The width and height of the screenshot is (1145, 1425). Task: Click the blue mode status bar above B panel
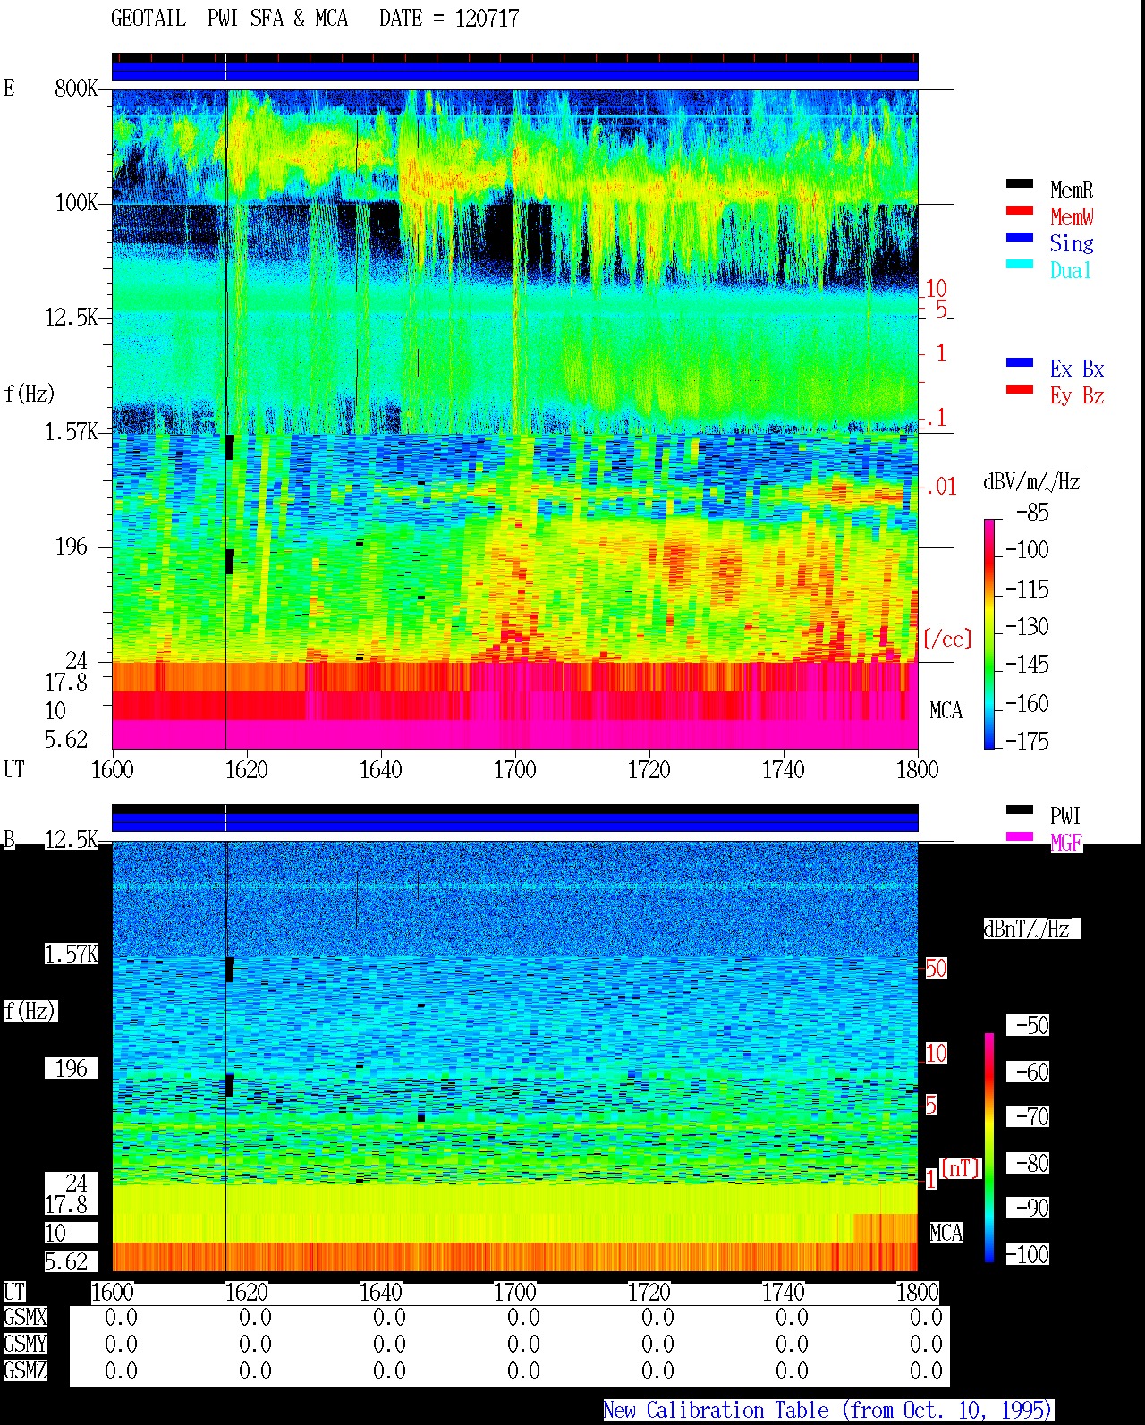click(514, 821)
